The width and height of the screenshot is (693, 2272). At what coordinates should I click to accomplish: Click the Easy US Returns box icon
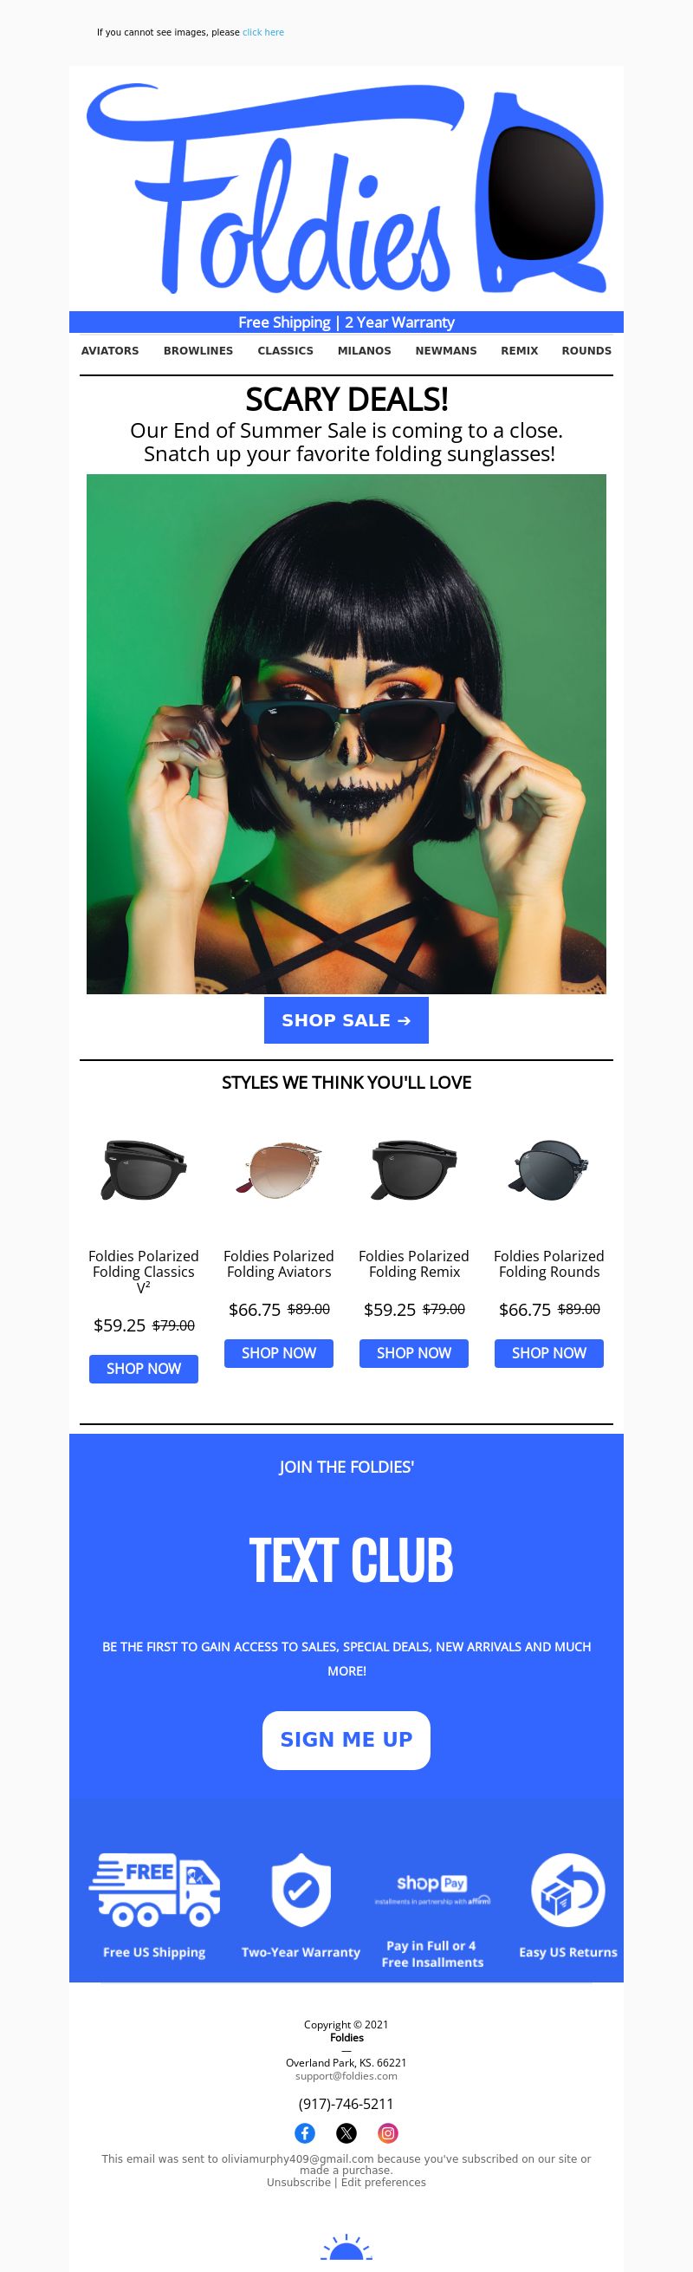coord(567,1889)
